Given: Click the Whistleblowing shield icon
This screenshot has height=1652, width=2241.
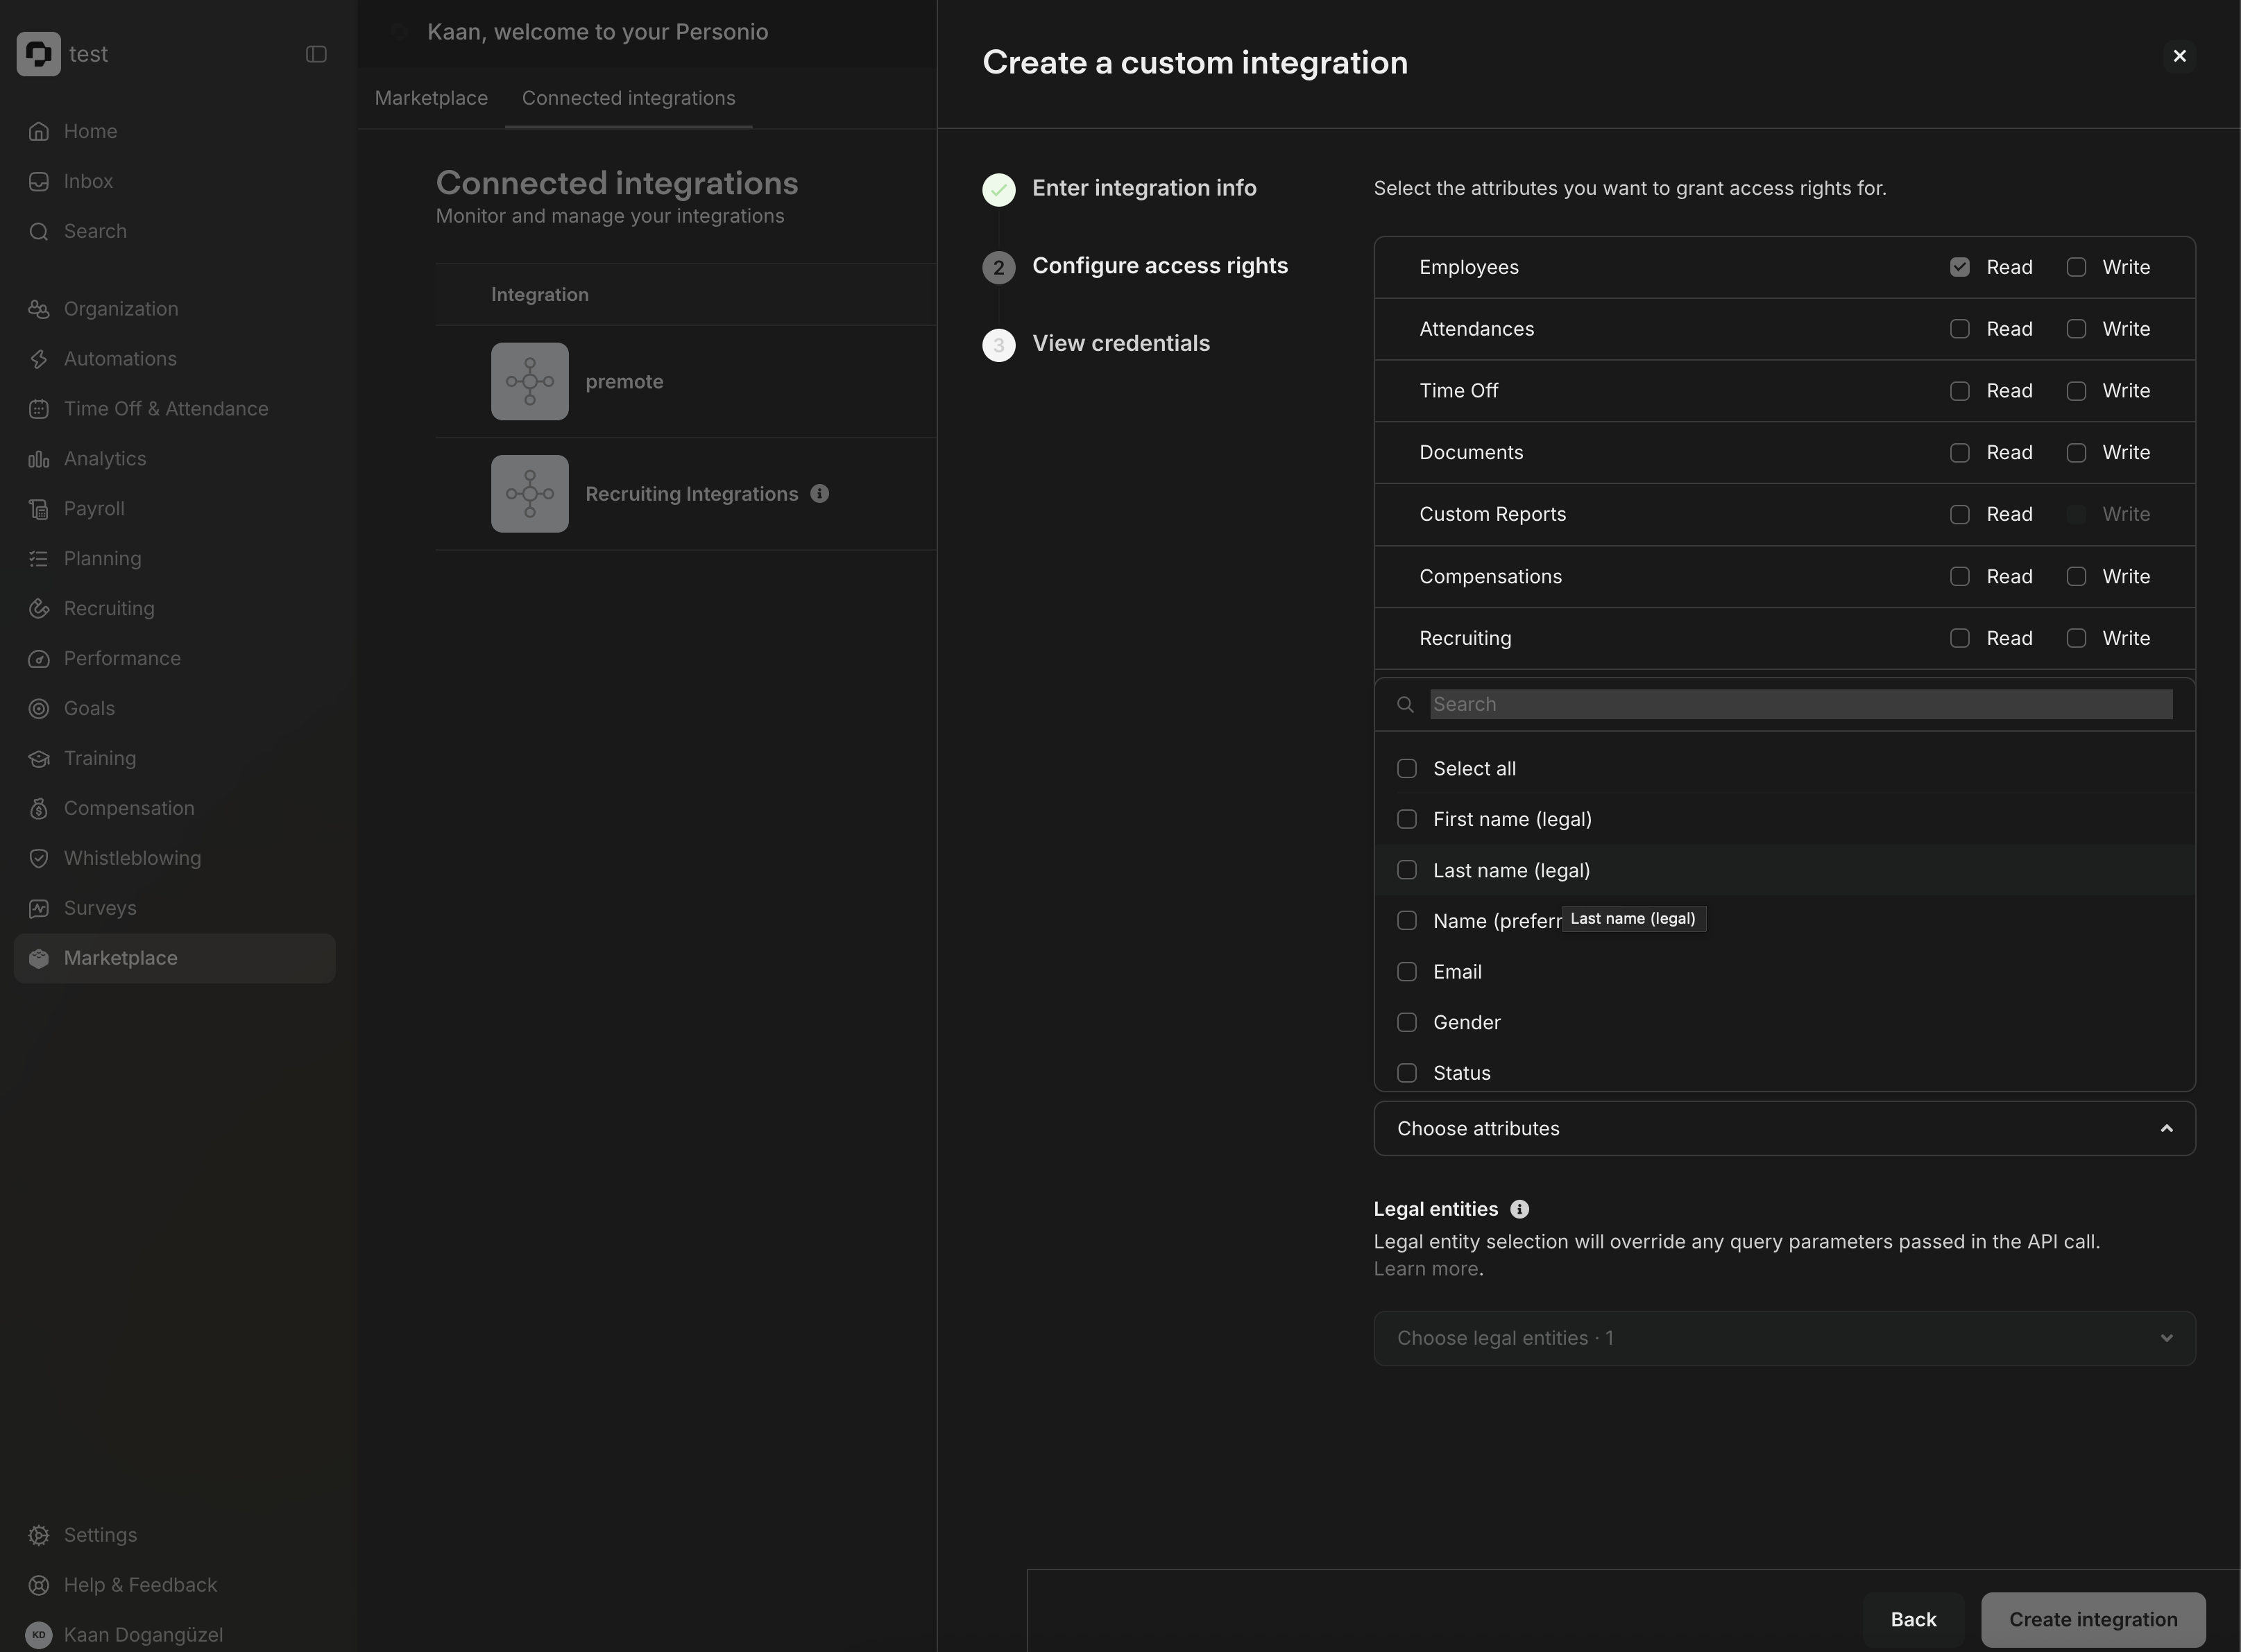Looking at the screenshot, I should pos(39,858).
